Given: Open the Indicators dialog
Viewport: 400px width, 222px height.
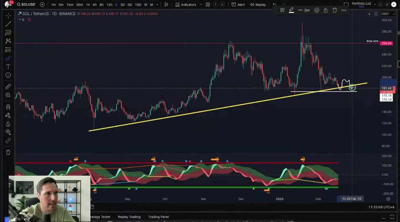Looking at the screenshot, I should (x=186, y=5).
